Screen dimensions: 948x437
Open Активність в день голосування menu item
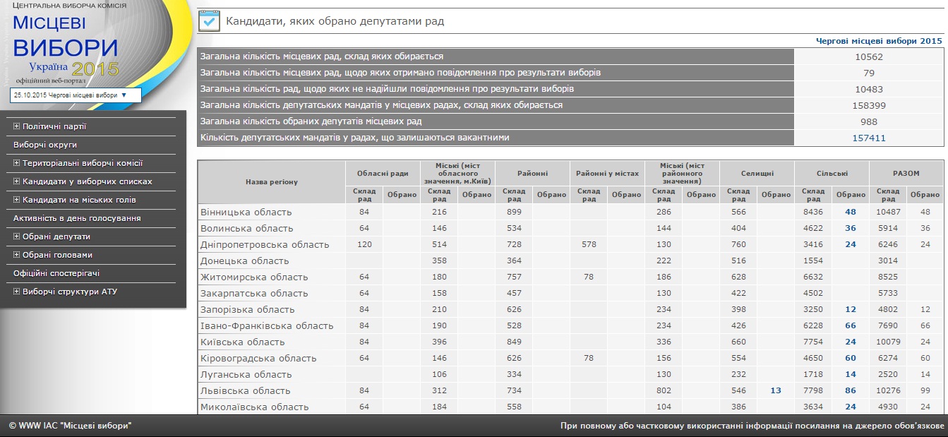[x=77, y=219]
